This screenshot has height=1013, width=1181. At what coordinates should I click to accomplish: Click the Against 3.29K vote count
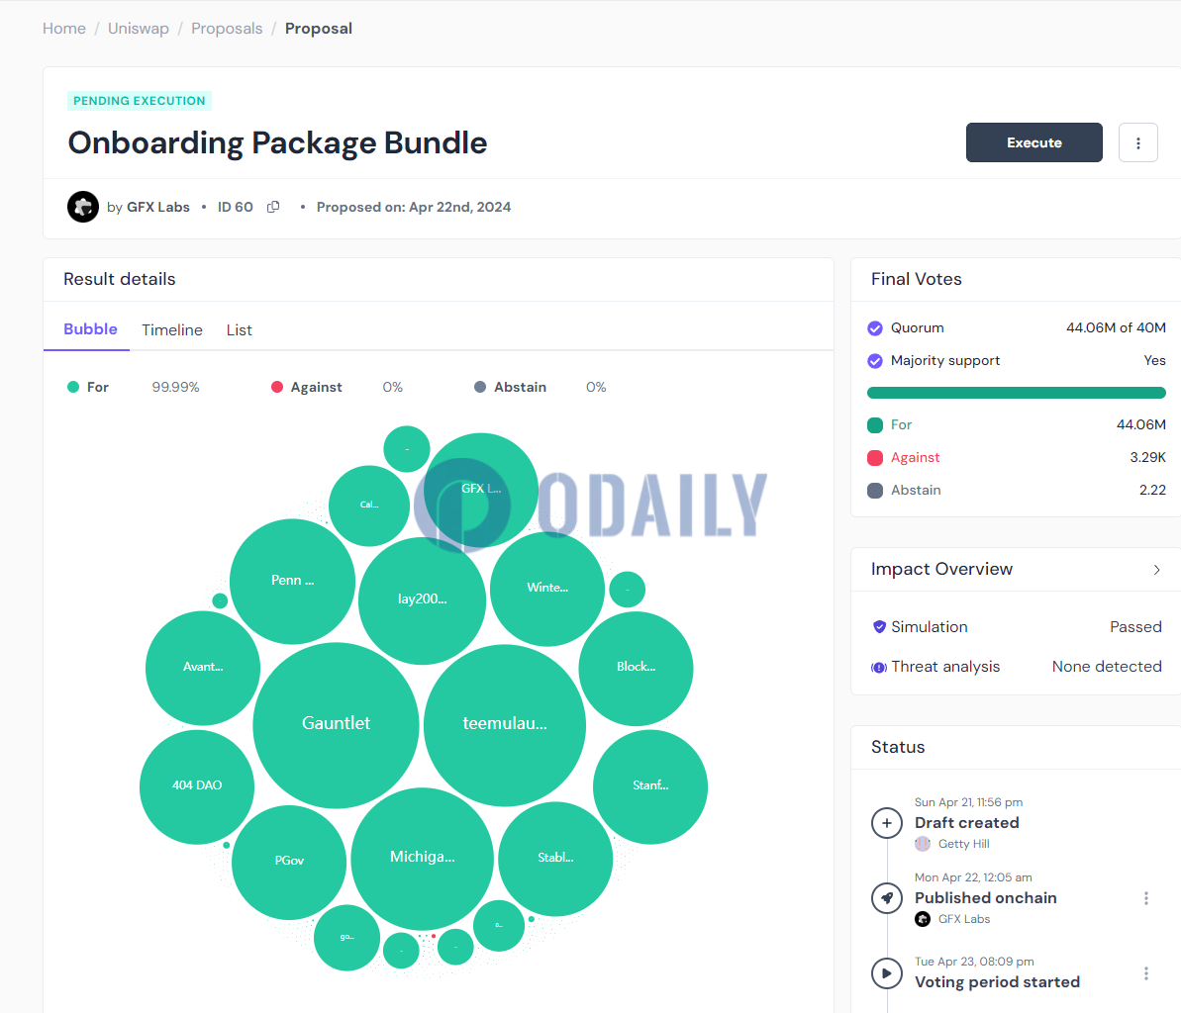click(1148, 458)
